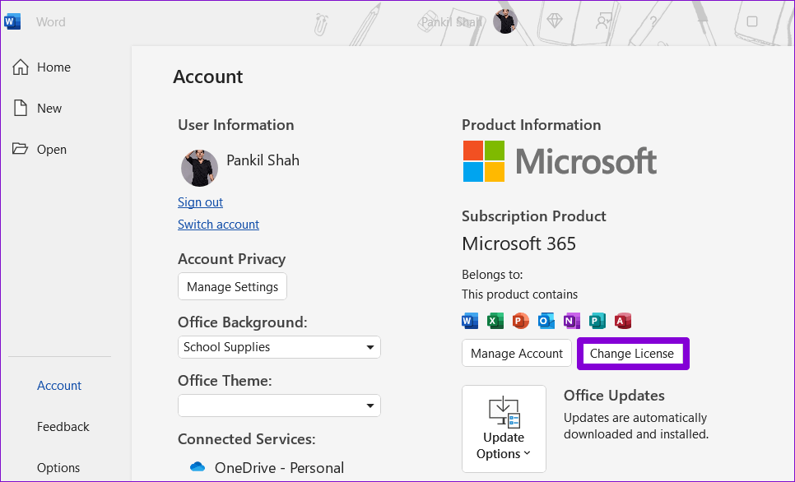The width and height of the screenshot is (795, 482).
Task: Click the Office Updates heading
Action: tap(614, 396)
